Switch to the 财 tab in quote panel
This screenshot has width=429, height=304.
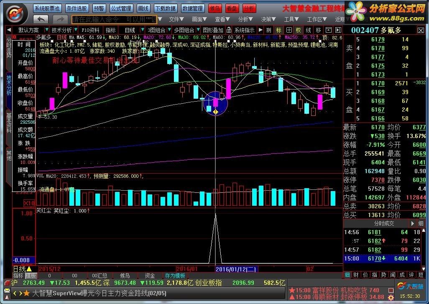pyautogui.click(x=356, y=275)
